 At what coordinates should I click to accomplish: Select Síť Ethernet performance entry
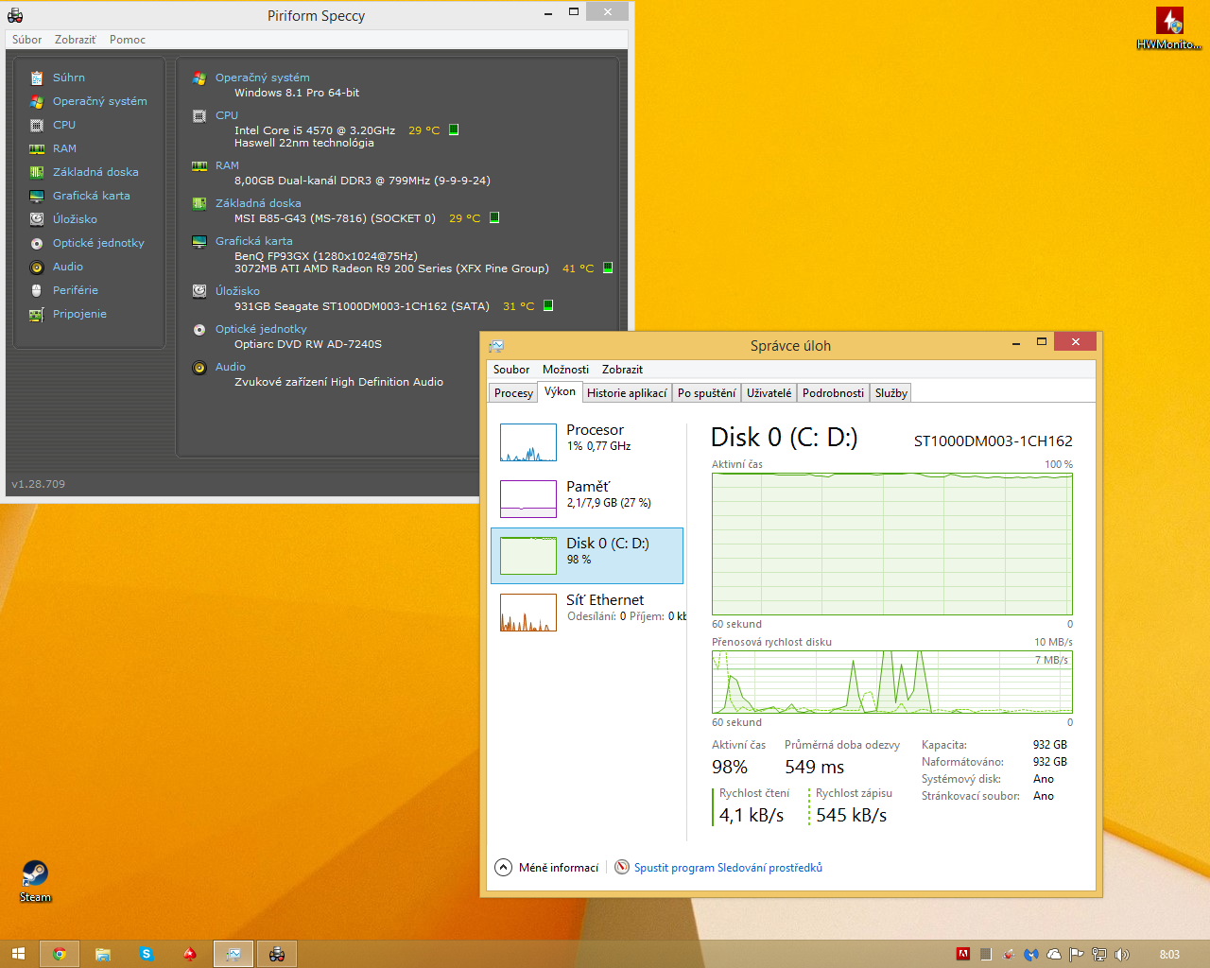click(x=587, y=613)
